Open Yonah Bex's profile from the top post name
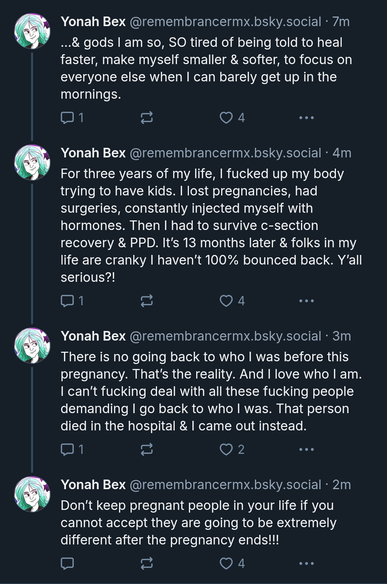Viewport: 387px width, 584px height. click(93, 22)
